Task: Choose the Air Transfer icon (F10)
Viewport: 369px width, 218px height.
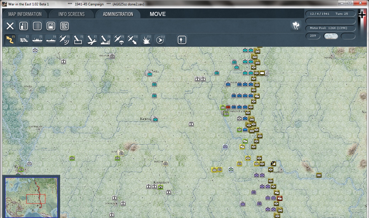Action: click(133, 40)
